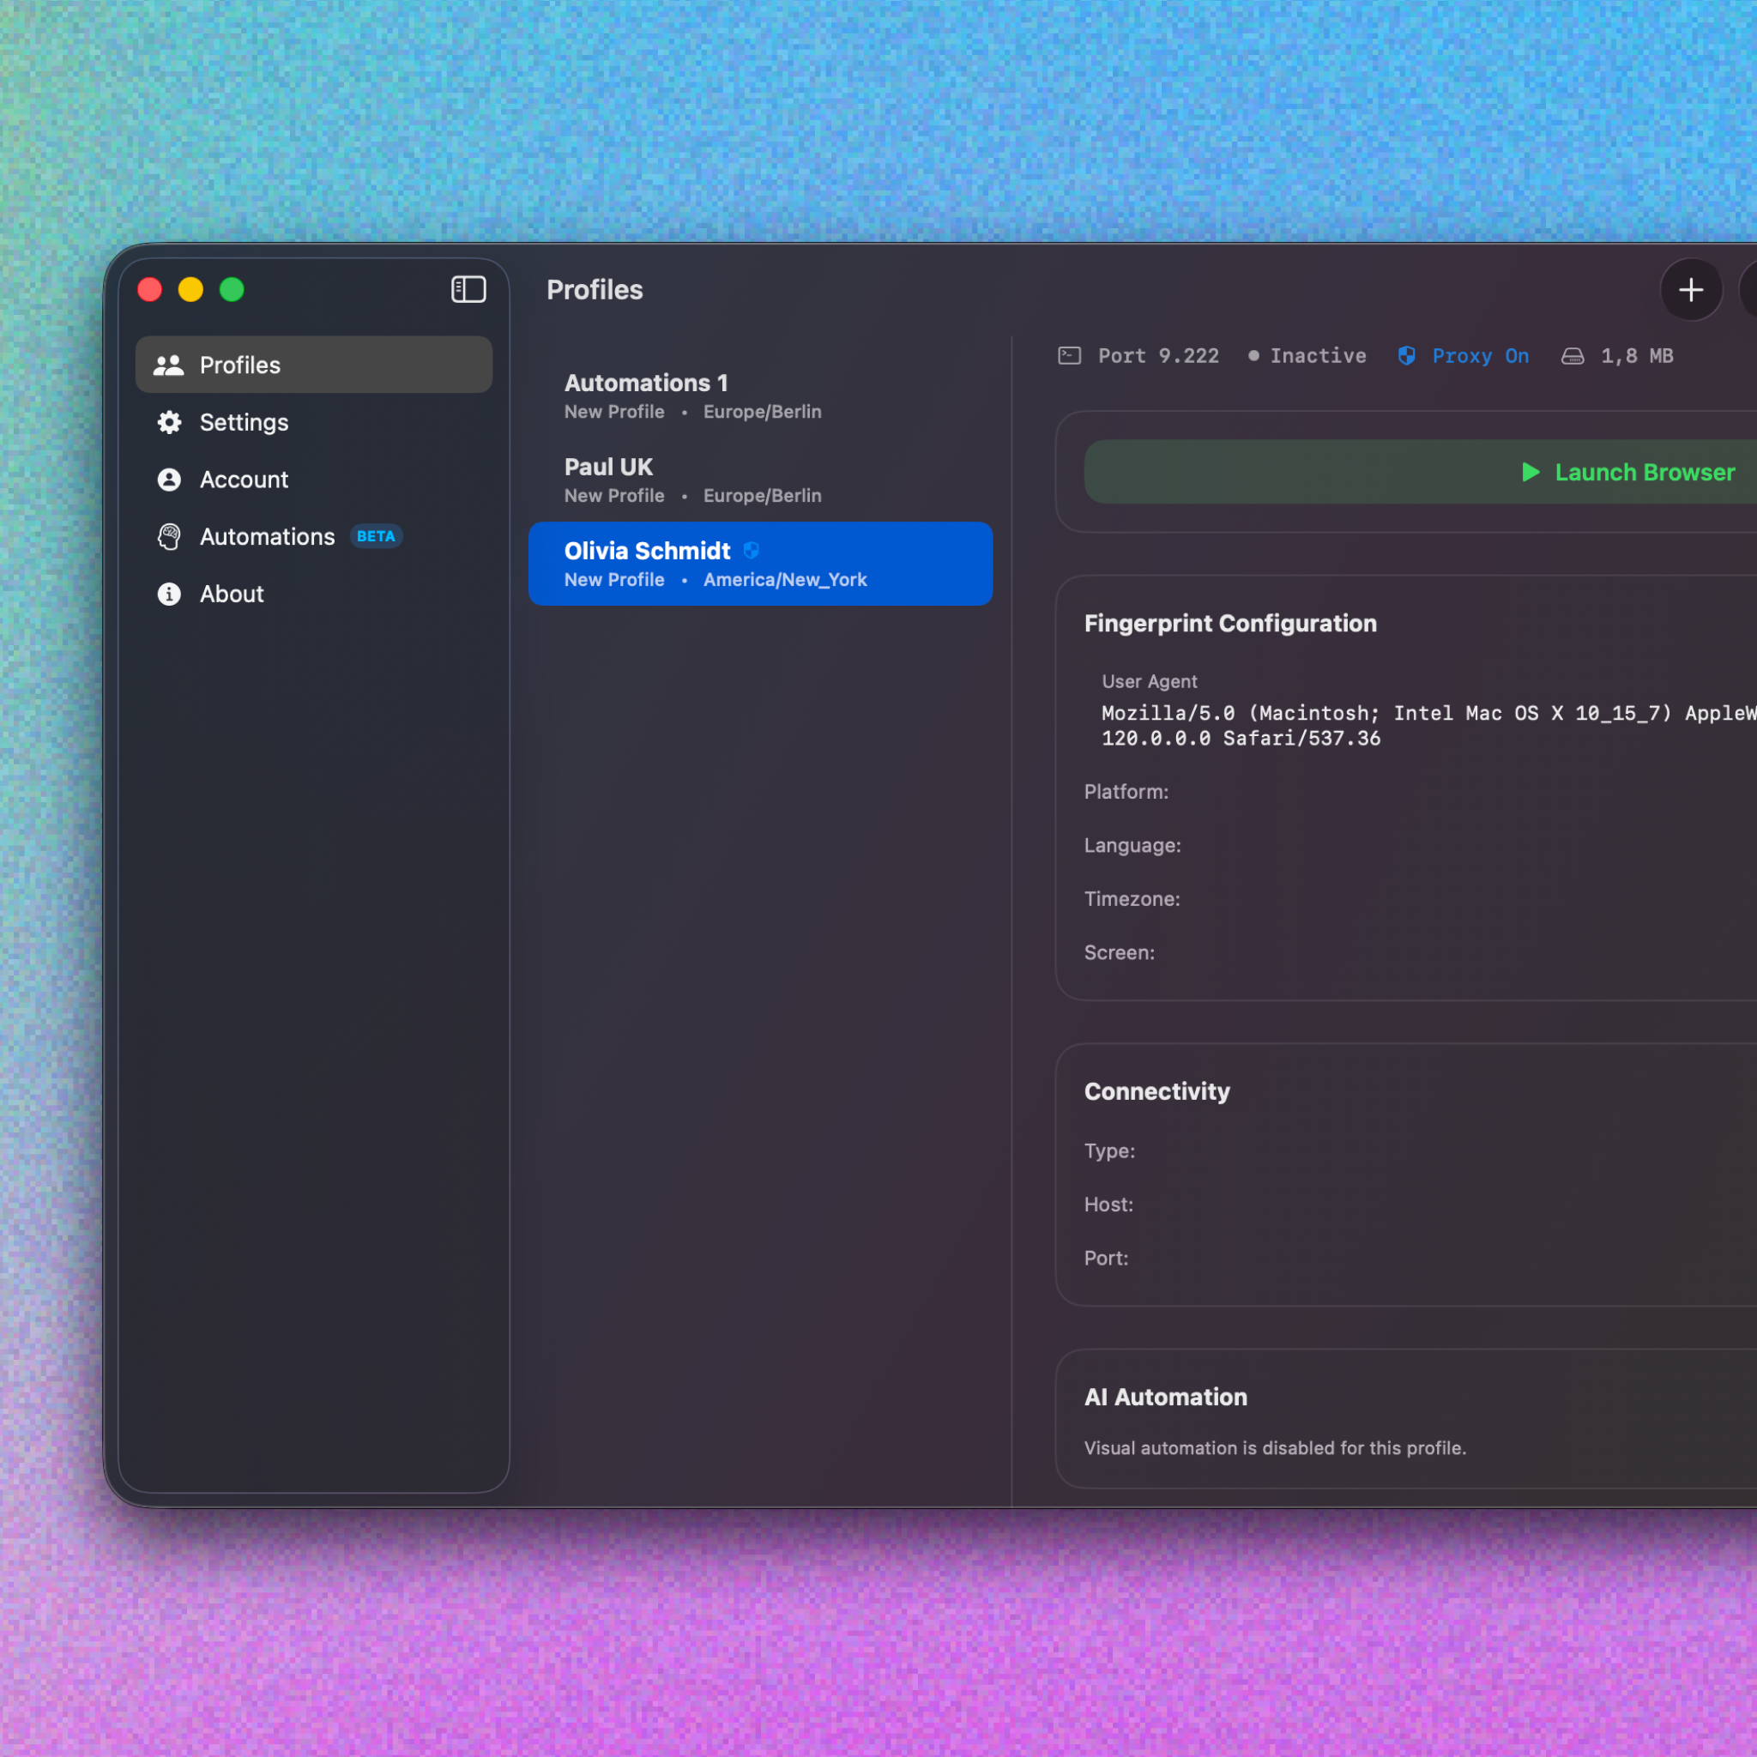Turn off the proxy via Proxy On
This screenshot has height=1757, width=1757.
coord(1481,355)
